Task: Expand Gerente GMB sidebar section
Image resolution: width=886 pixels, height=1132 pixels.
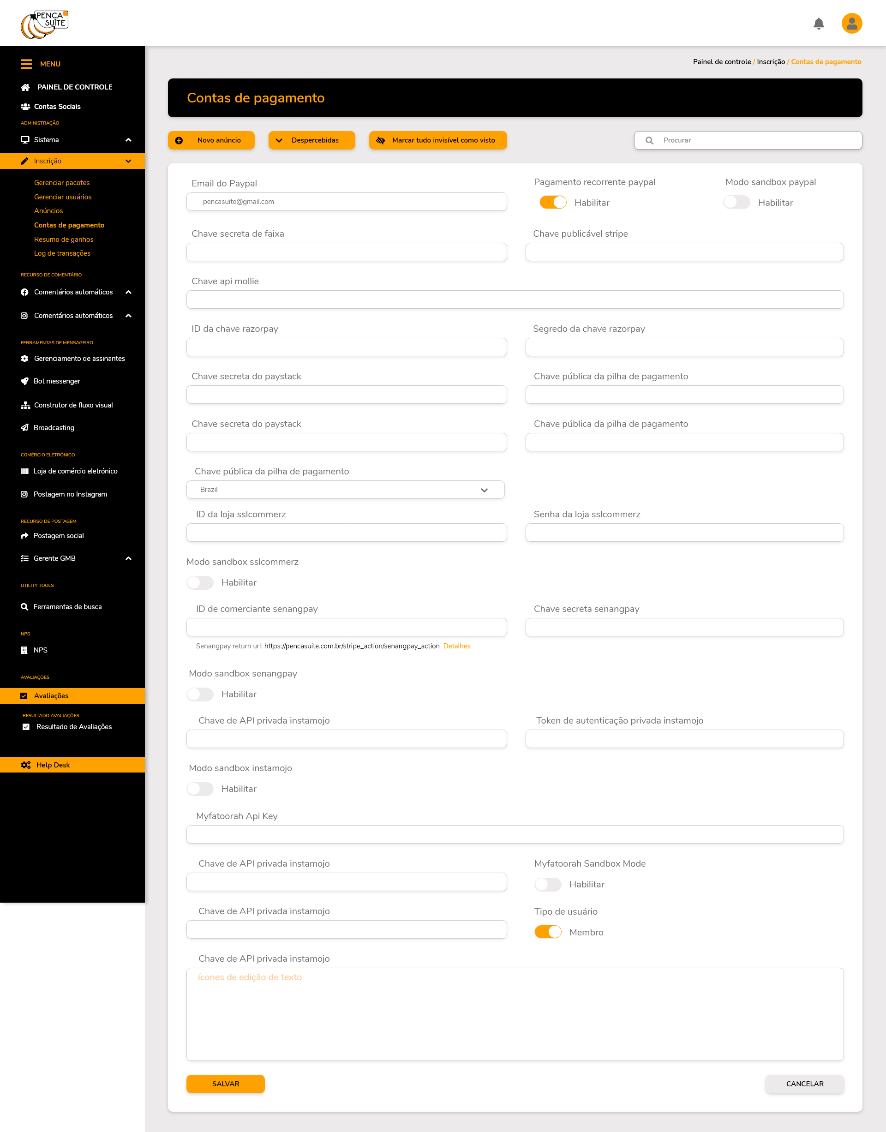Action: pos(128,559)
